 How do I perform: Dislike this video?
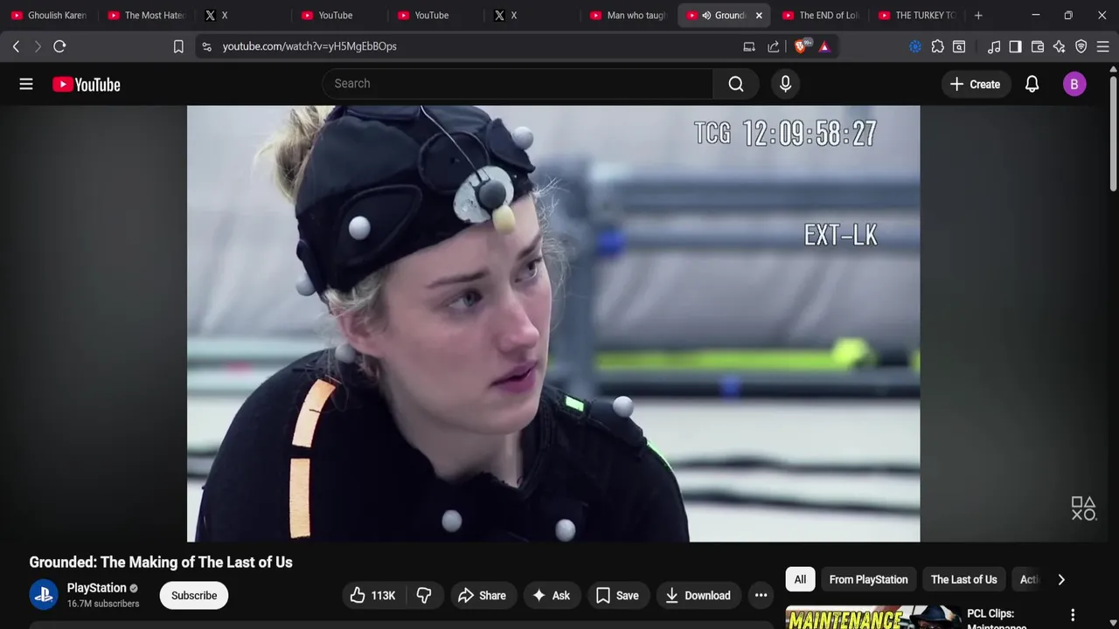(424, 595)
